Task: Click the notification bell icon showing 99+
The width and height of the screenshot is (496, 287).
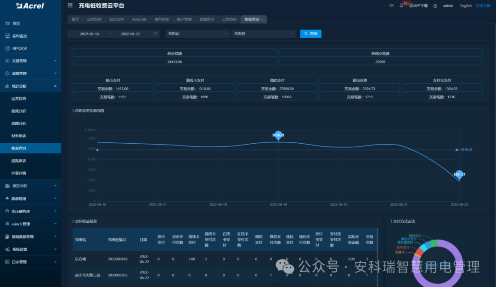Action: coord(401,6)
